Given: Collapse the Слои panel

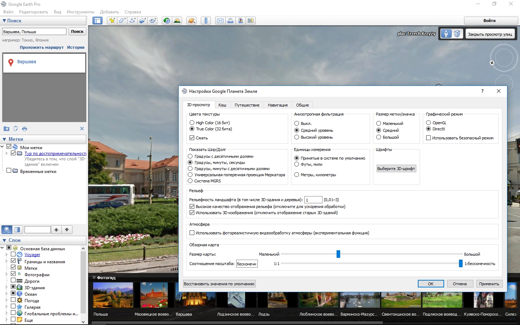Looking at the screenshot, I should [4, 240].
